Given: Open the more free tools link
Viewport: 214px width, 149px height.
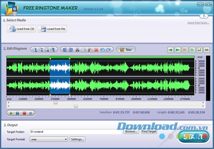Looking at the screenshot, I should (198, 23).
